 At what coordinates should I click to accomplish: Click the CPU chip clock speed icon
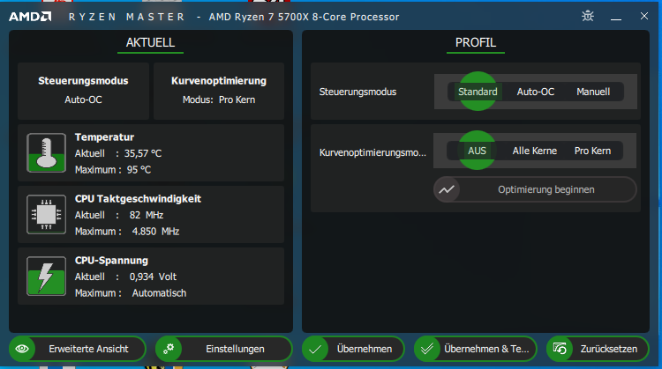(x=47, y=214)
